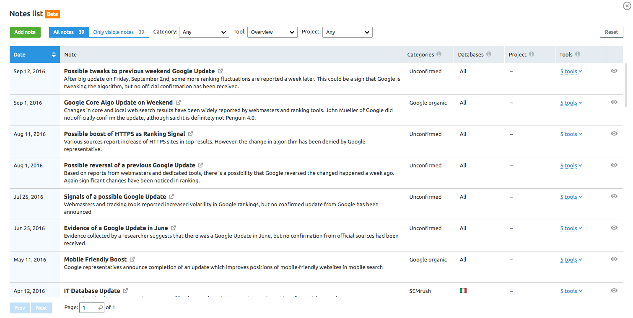Viewport: 633px width, 318px height.
Task: Switch to Only visible notes tab
Action: point(119,32)
